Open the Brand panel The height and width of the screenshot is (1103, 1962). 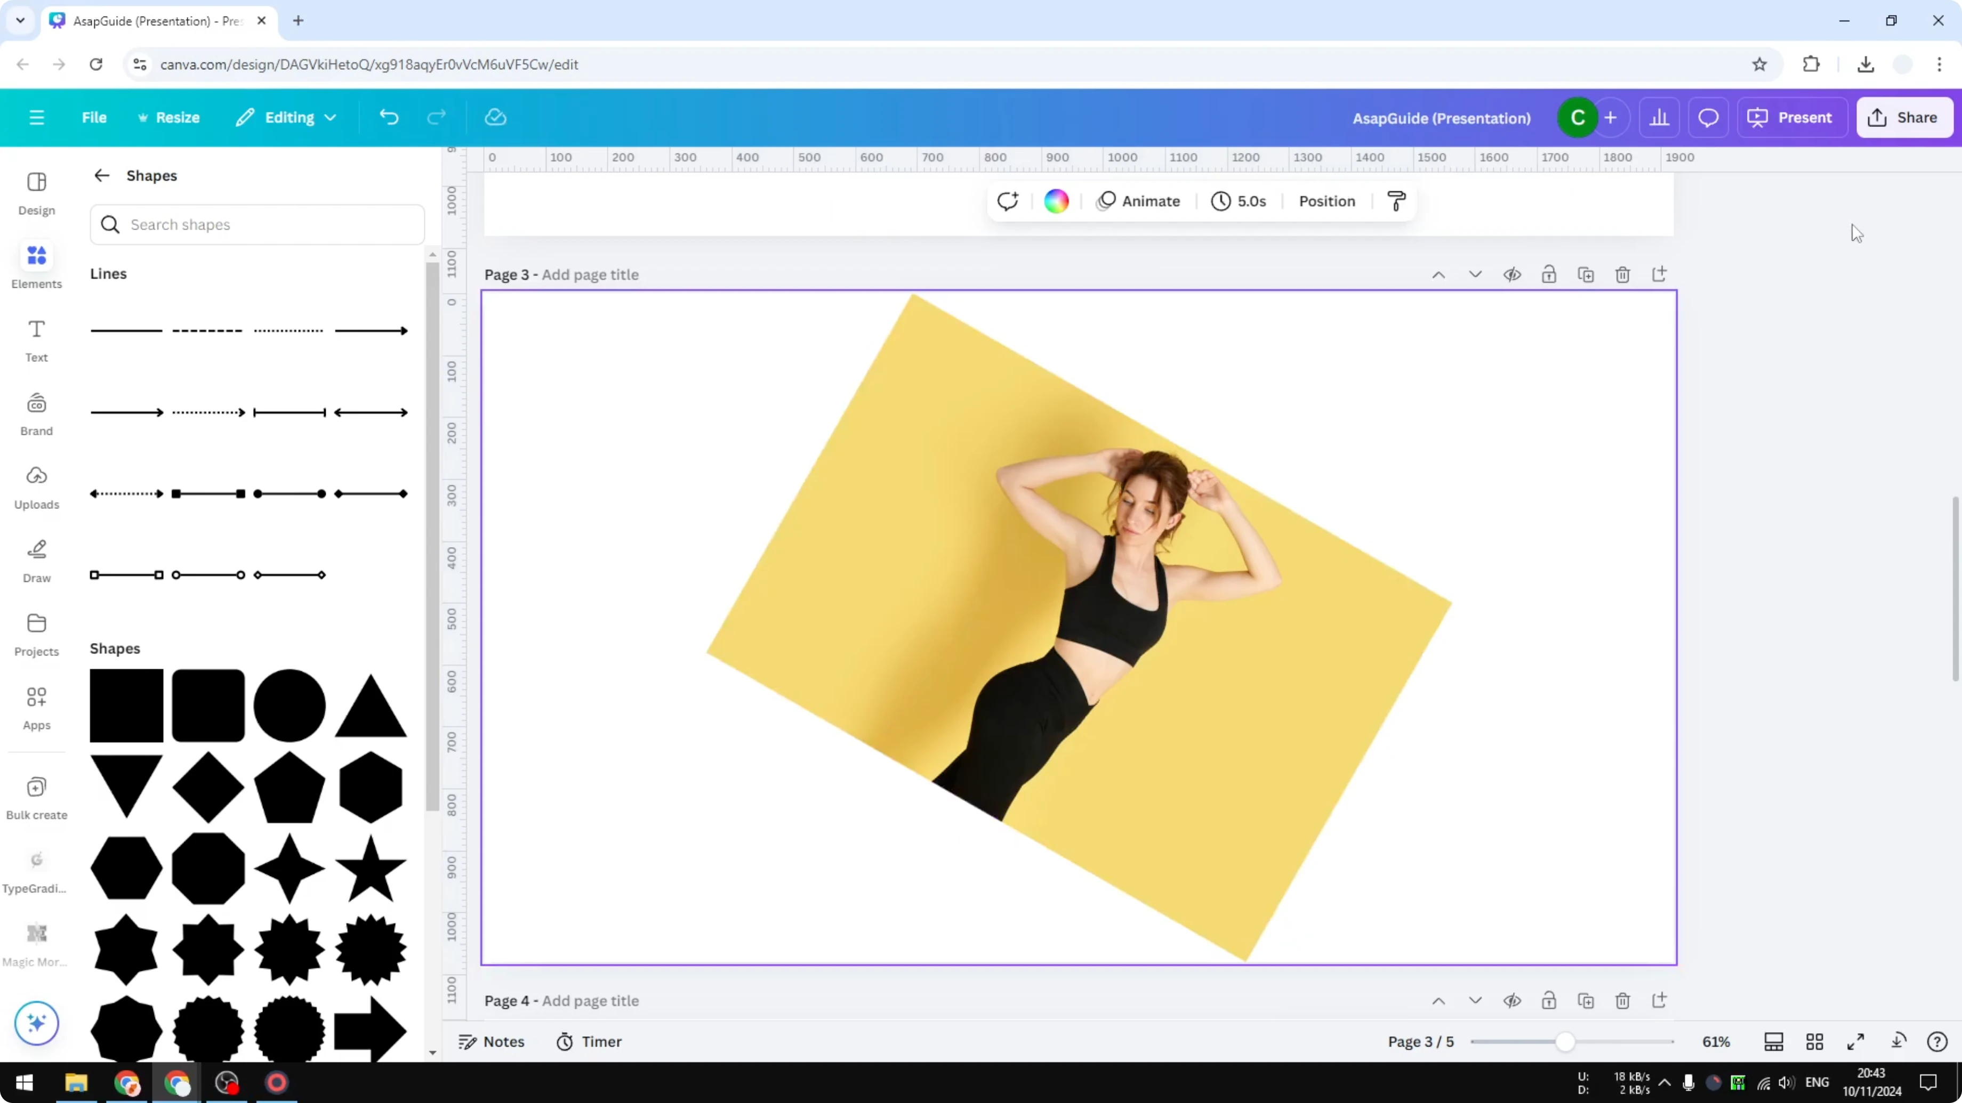[x=36, y=413]
